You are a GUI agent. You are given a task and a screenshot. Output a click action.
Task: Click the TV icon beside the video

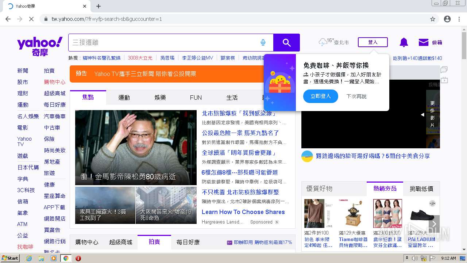(x=444, y=80)
